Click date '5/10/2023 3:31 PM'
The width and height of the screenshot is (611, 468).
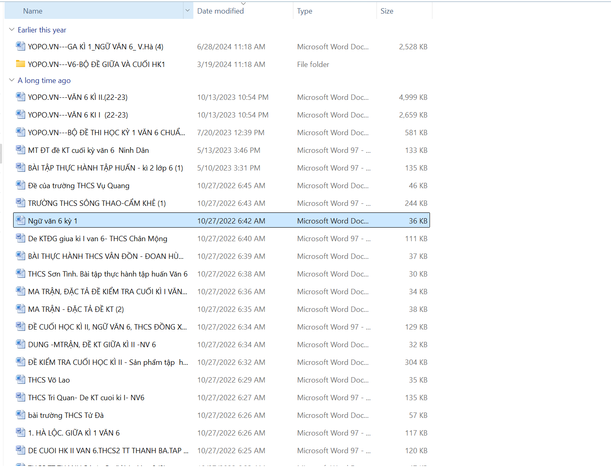pos(229,168)
